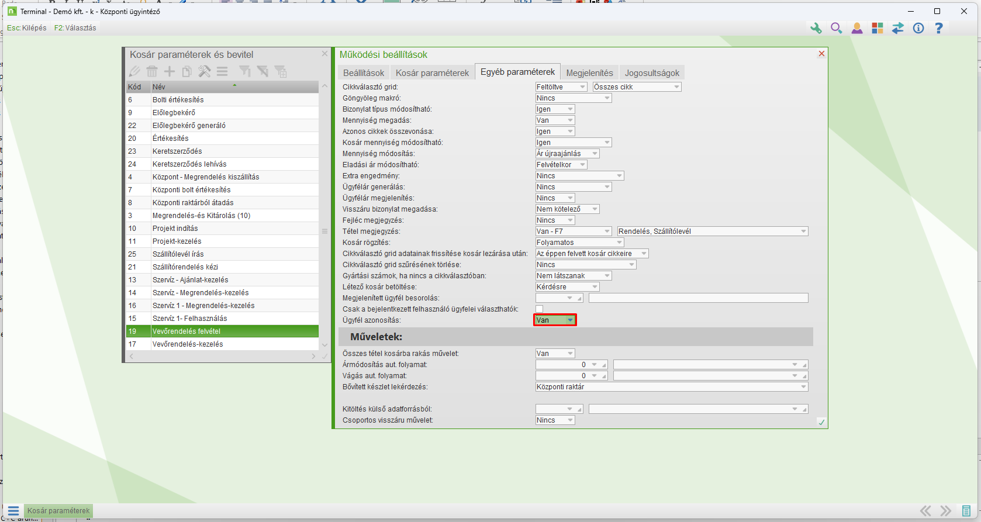981x522 pixels.
Task: Open the four-colored tiles icon
Action: click(877, 28)
